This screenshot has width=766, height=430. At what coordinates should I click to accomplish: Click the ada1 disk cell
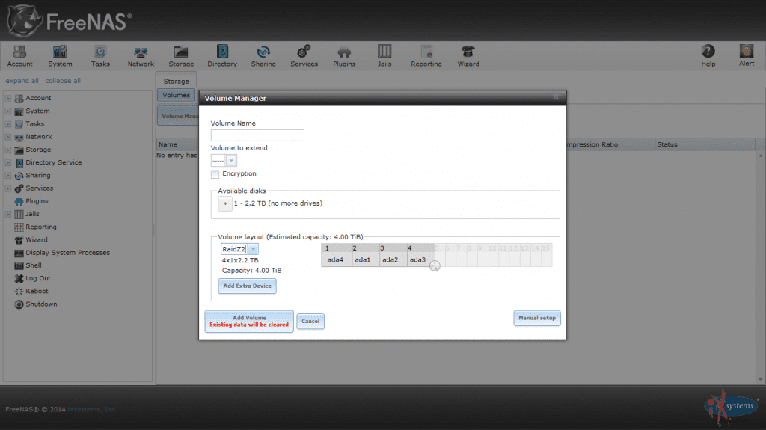click(x=363, y=260)
